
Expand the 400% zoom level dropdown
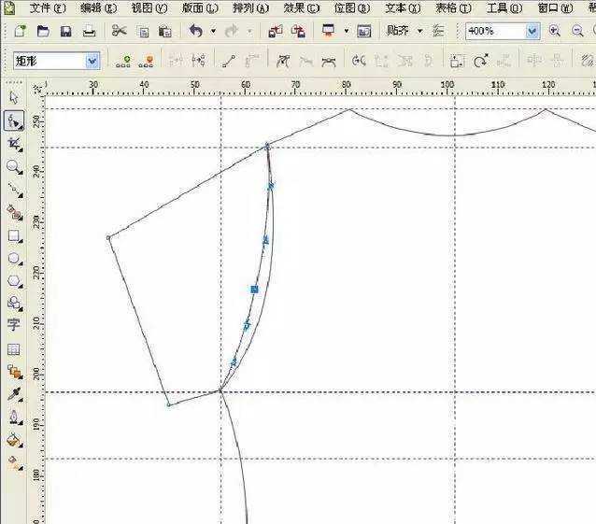[x=532, y=31]
